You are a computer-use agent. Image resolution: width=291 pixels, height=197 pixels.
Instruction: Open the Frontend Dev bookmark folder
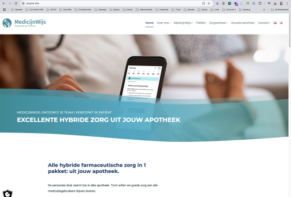[x=83, y=9]
